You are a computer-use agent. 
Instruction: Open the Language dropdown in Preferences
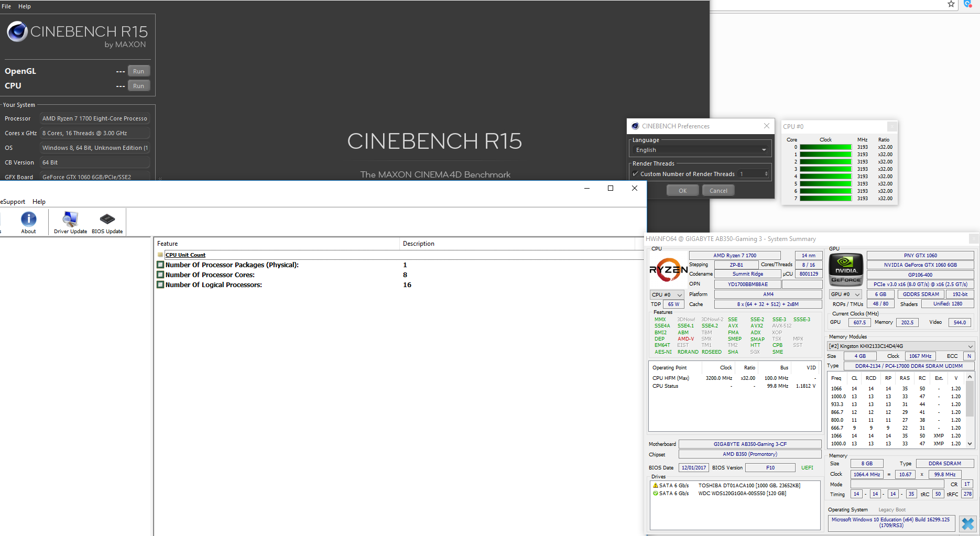701,150
